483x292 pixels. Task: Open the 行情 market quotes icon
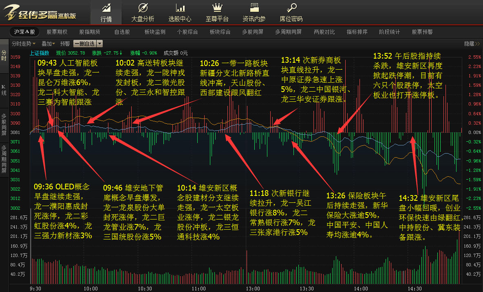coord(106,7)
